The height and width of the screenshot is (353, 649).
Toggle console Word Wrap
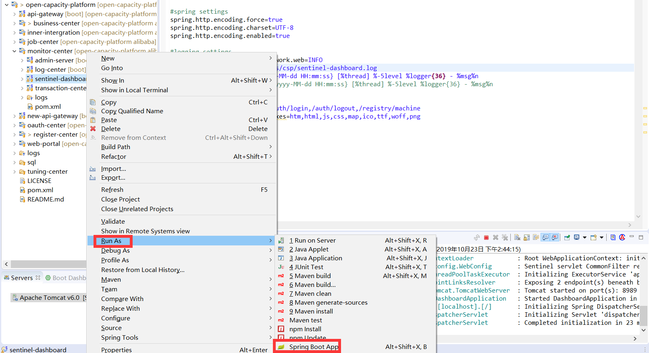[x=536, y=237]
